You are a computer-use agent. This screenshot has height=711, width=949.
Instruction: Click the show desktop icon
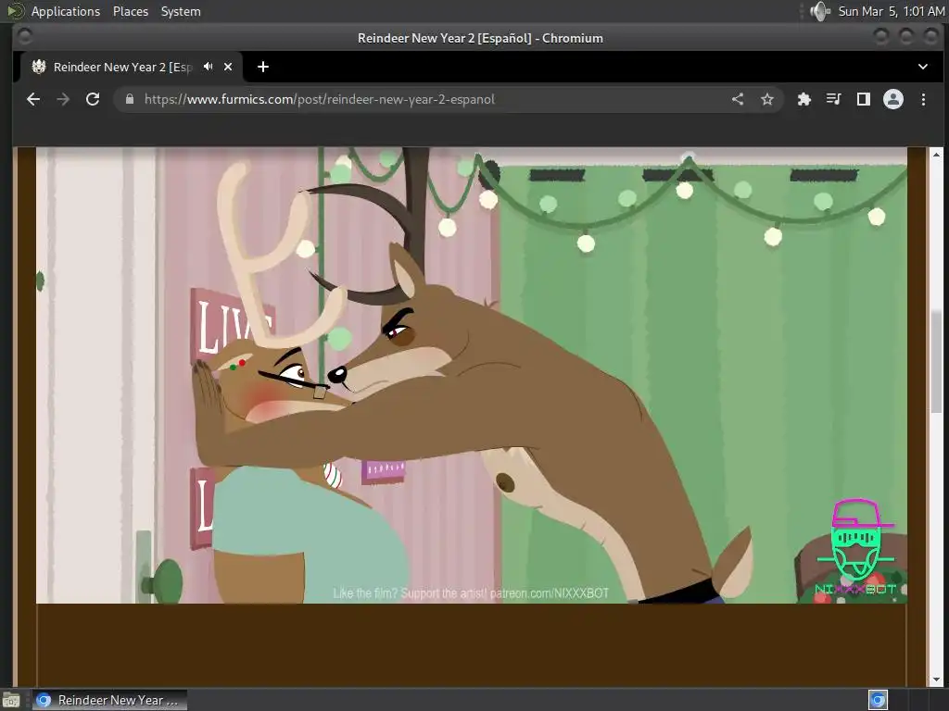click(x=10, y=701)
